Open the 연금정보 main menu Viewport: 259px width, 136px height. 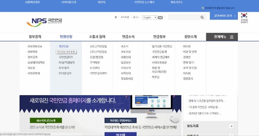159,37
